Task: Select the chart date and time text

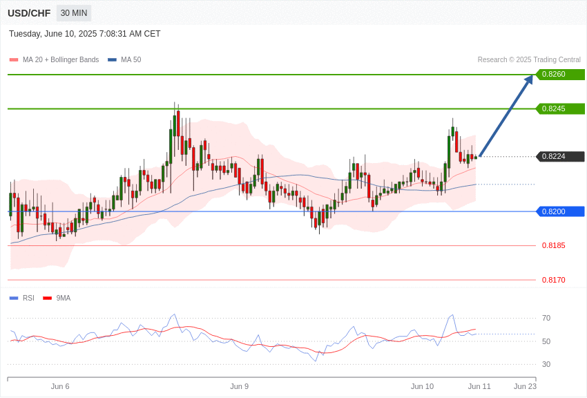Action: tap(85, 34)
